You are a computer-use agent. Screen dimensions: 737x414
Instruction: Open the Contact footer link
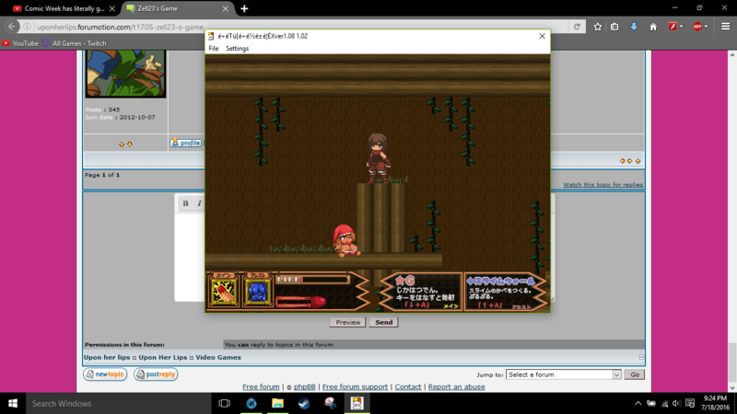408,386
